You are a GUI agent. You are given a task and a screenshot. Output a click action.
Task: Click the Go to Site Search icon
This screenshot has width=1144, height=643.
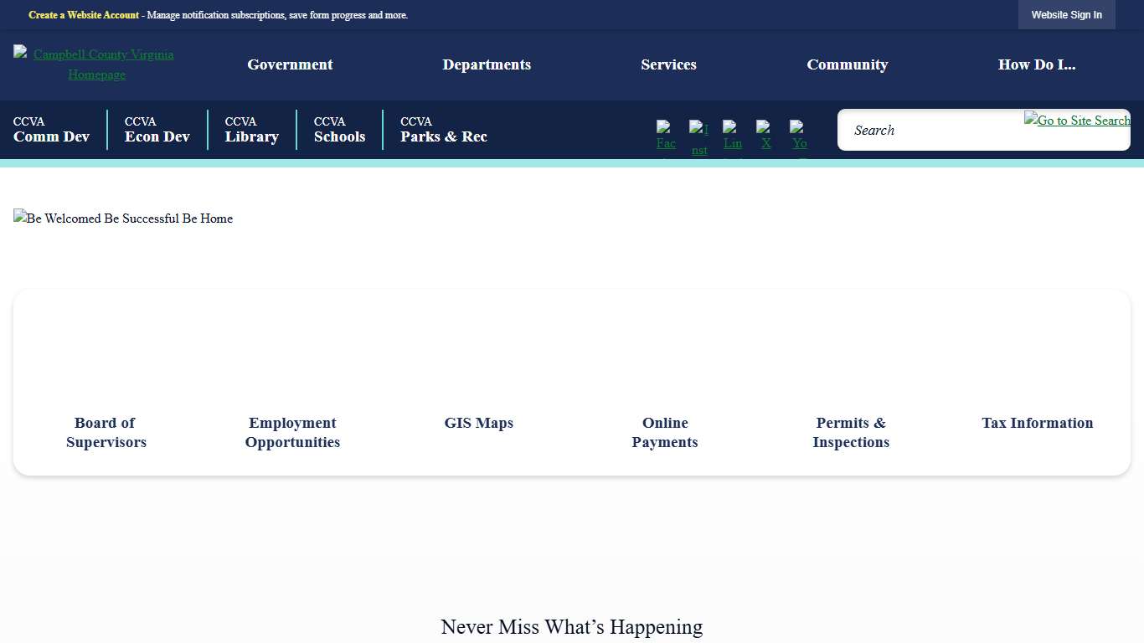[1077, 121]
